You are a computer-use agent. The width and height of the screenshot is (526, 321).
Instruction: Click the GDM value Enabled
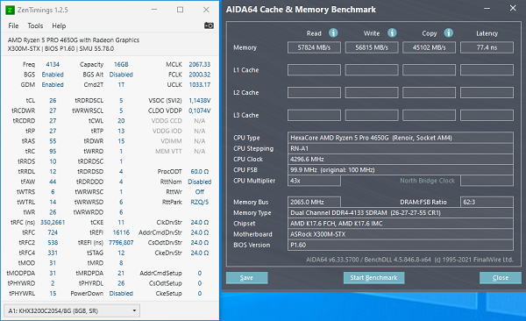point(53,84)
